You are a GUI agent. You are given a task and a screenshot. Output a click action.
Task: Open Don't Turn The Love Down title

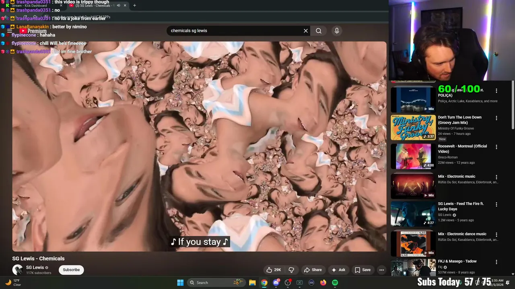point(459,120)
